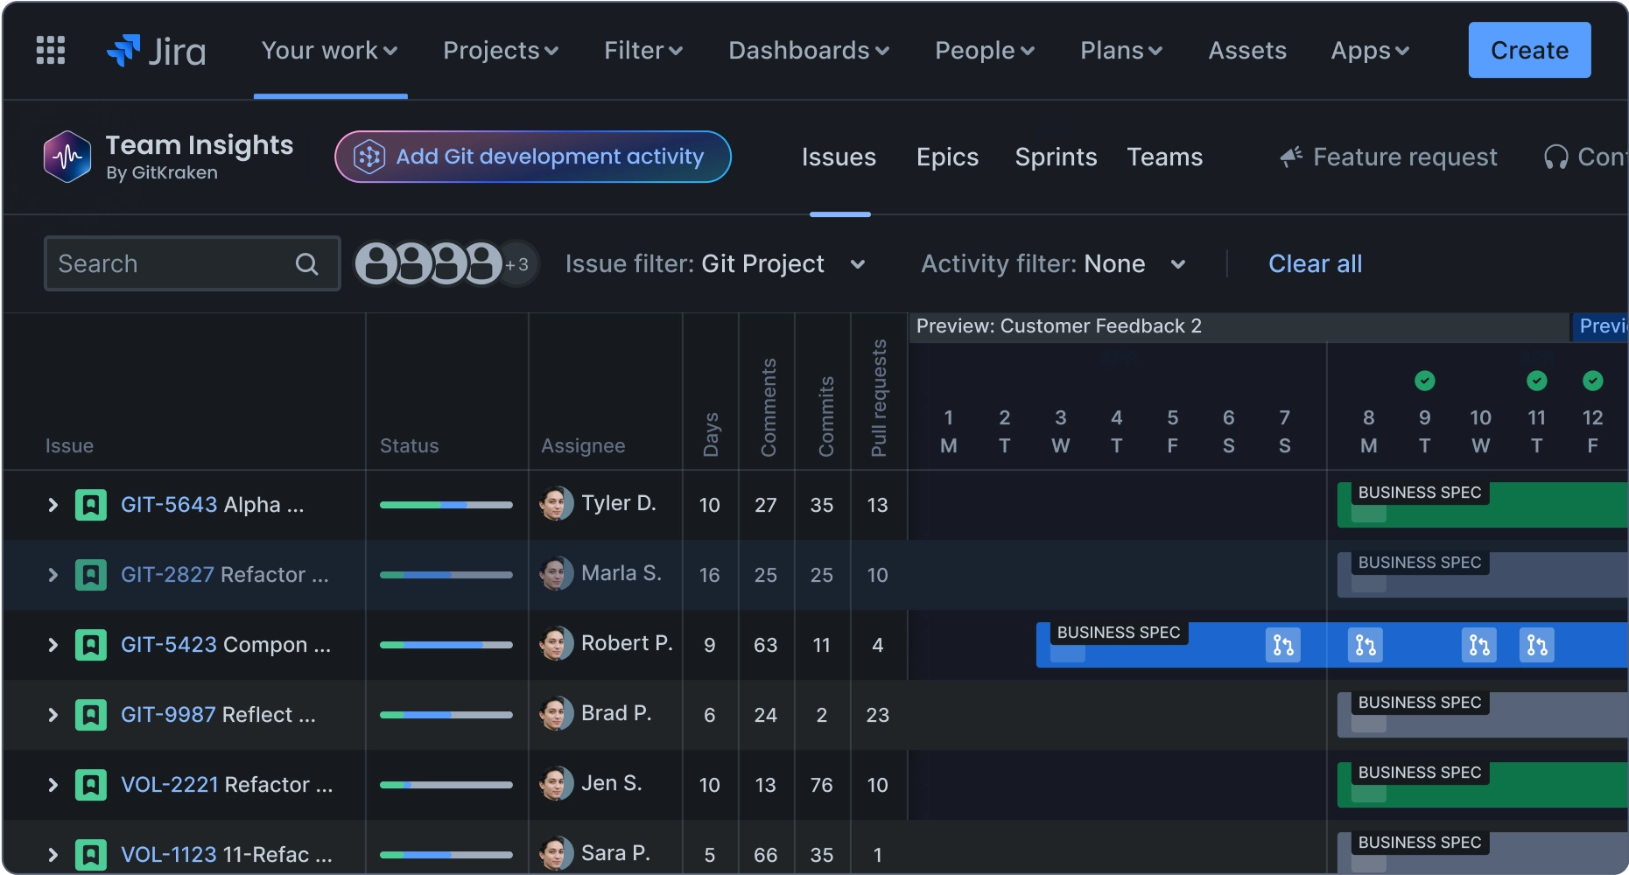Expand the GIT-5643 Alpha issue row
Screen dimensions: 1629x875
click(x=53, y=505)
